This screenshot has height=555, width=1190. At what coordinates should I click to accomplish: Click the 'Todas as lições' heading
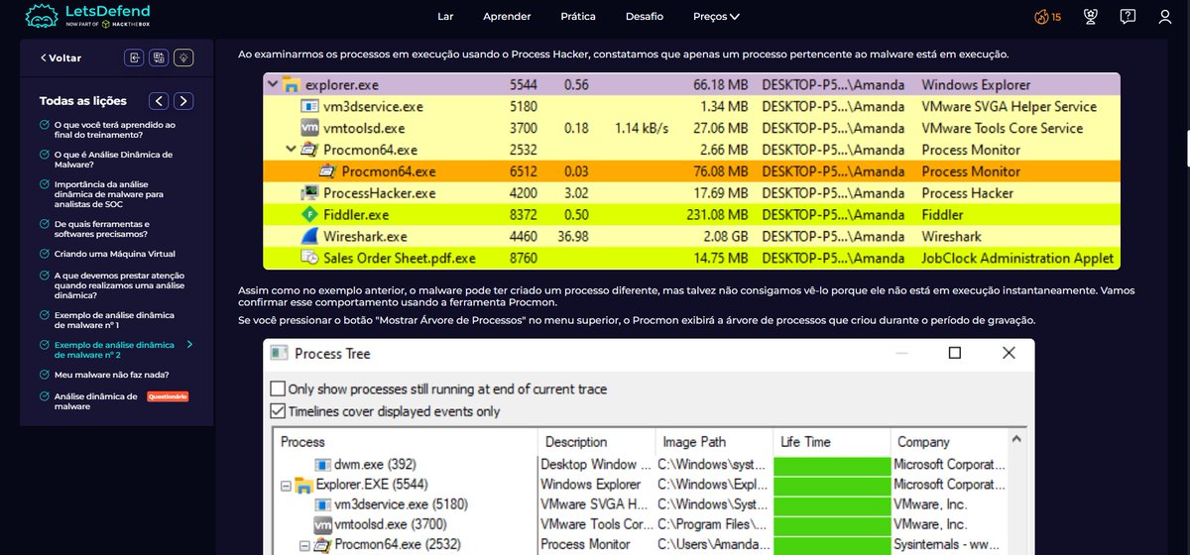(82, 101)
